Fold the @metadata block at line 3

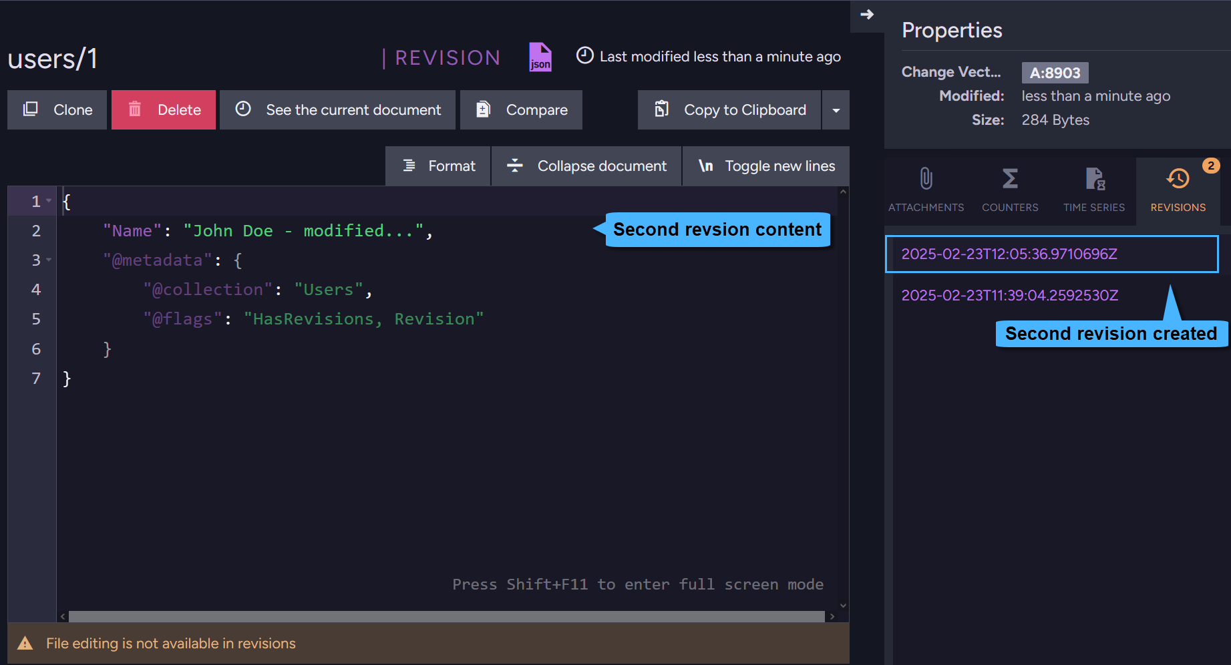[49, 260]
